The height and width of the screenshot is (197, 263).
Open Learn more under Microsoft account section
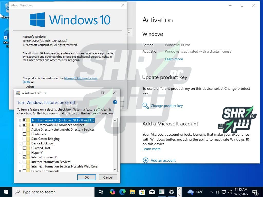152,149
